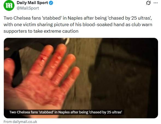
Task: Open the three-dot more options menu
Action: pyautogui.click(x=156, y=3)
